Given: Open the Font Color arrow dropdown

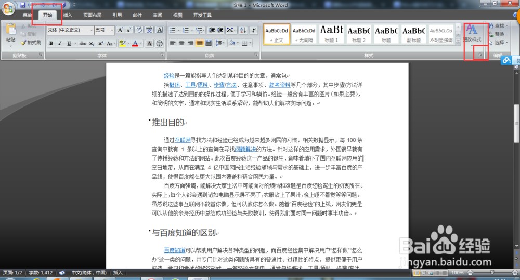Looking at the screenshot, I should 141,44.
